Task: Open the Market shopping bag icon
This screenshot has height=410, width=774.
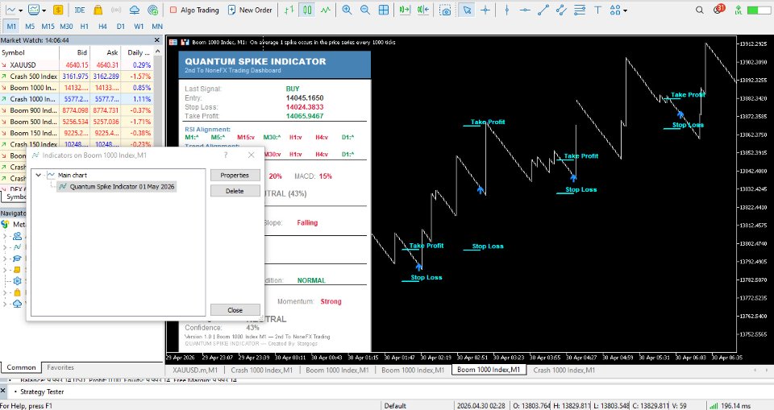Action: [98, 10]
